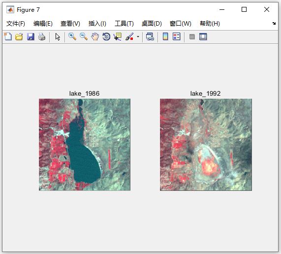Open the 工具(T) menu
Viewport: 281px width, 254px height.
click(x=124, y=24)
